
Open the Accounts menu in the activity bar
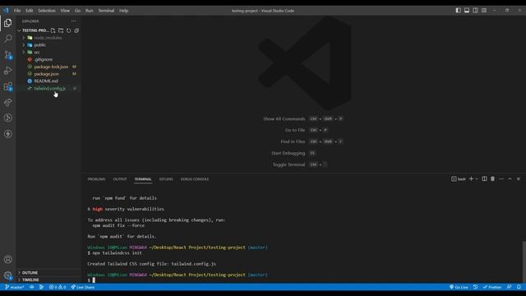point(7,259)
